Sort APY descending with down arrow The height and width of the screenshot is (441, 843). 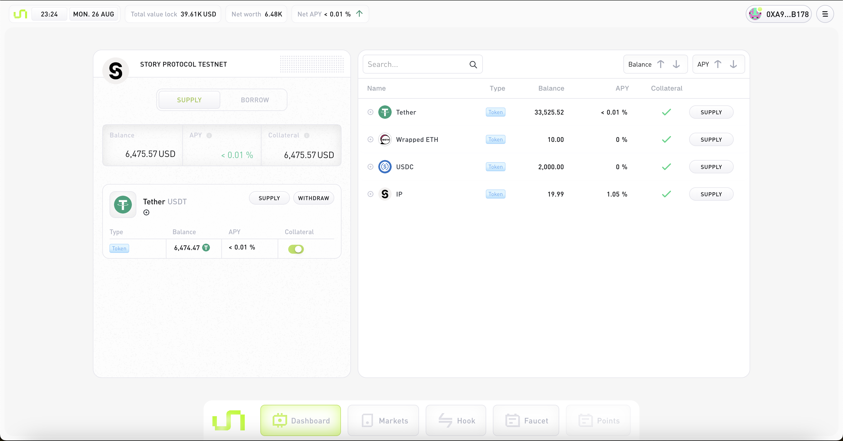point(733,64)
